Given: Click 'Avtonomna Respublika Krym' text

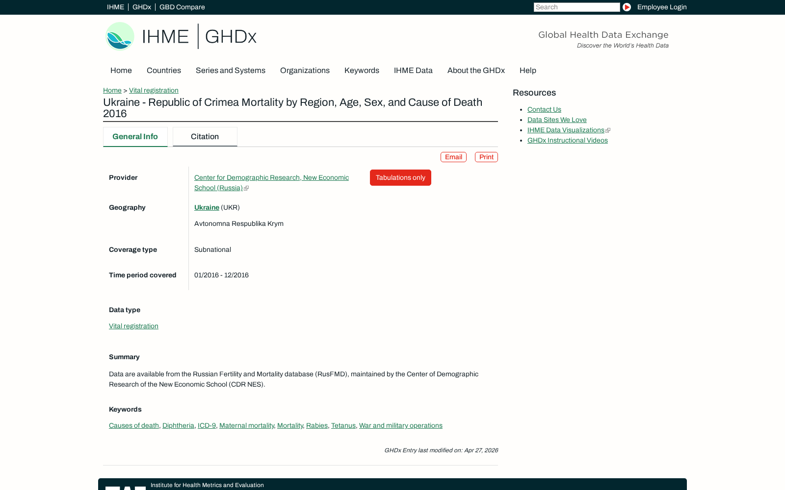Looking at the screenshot, I should click(x=239, y=223).
